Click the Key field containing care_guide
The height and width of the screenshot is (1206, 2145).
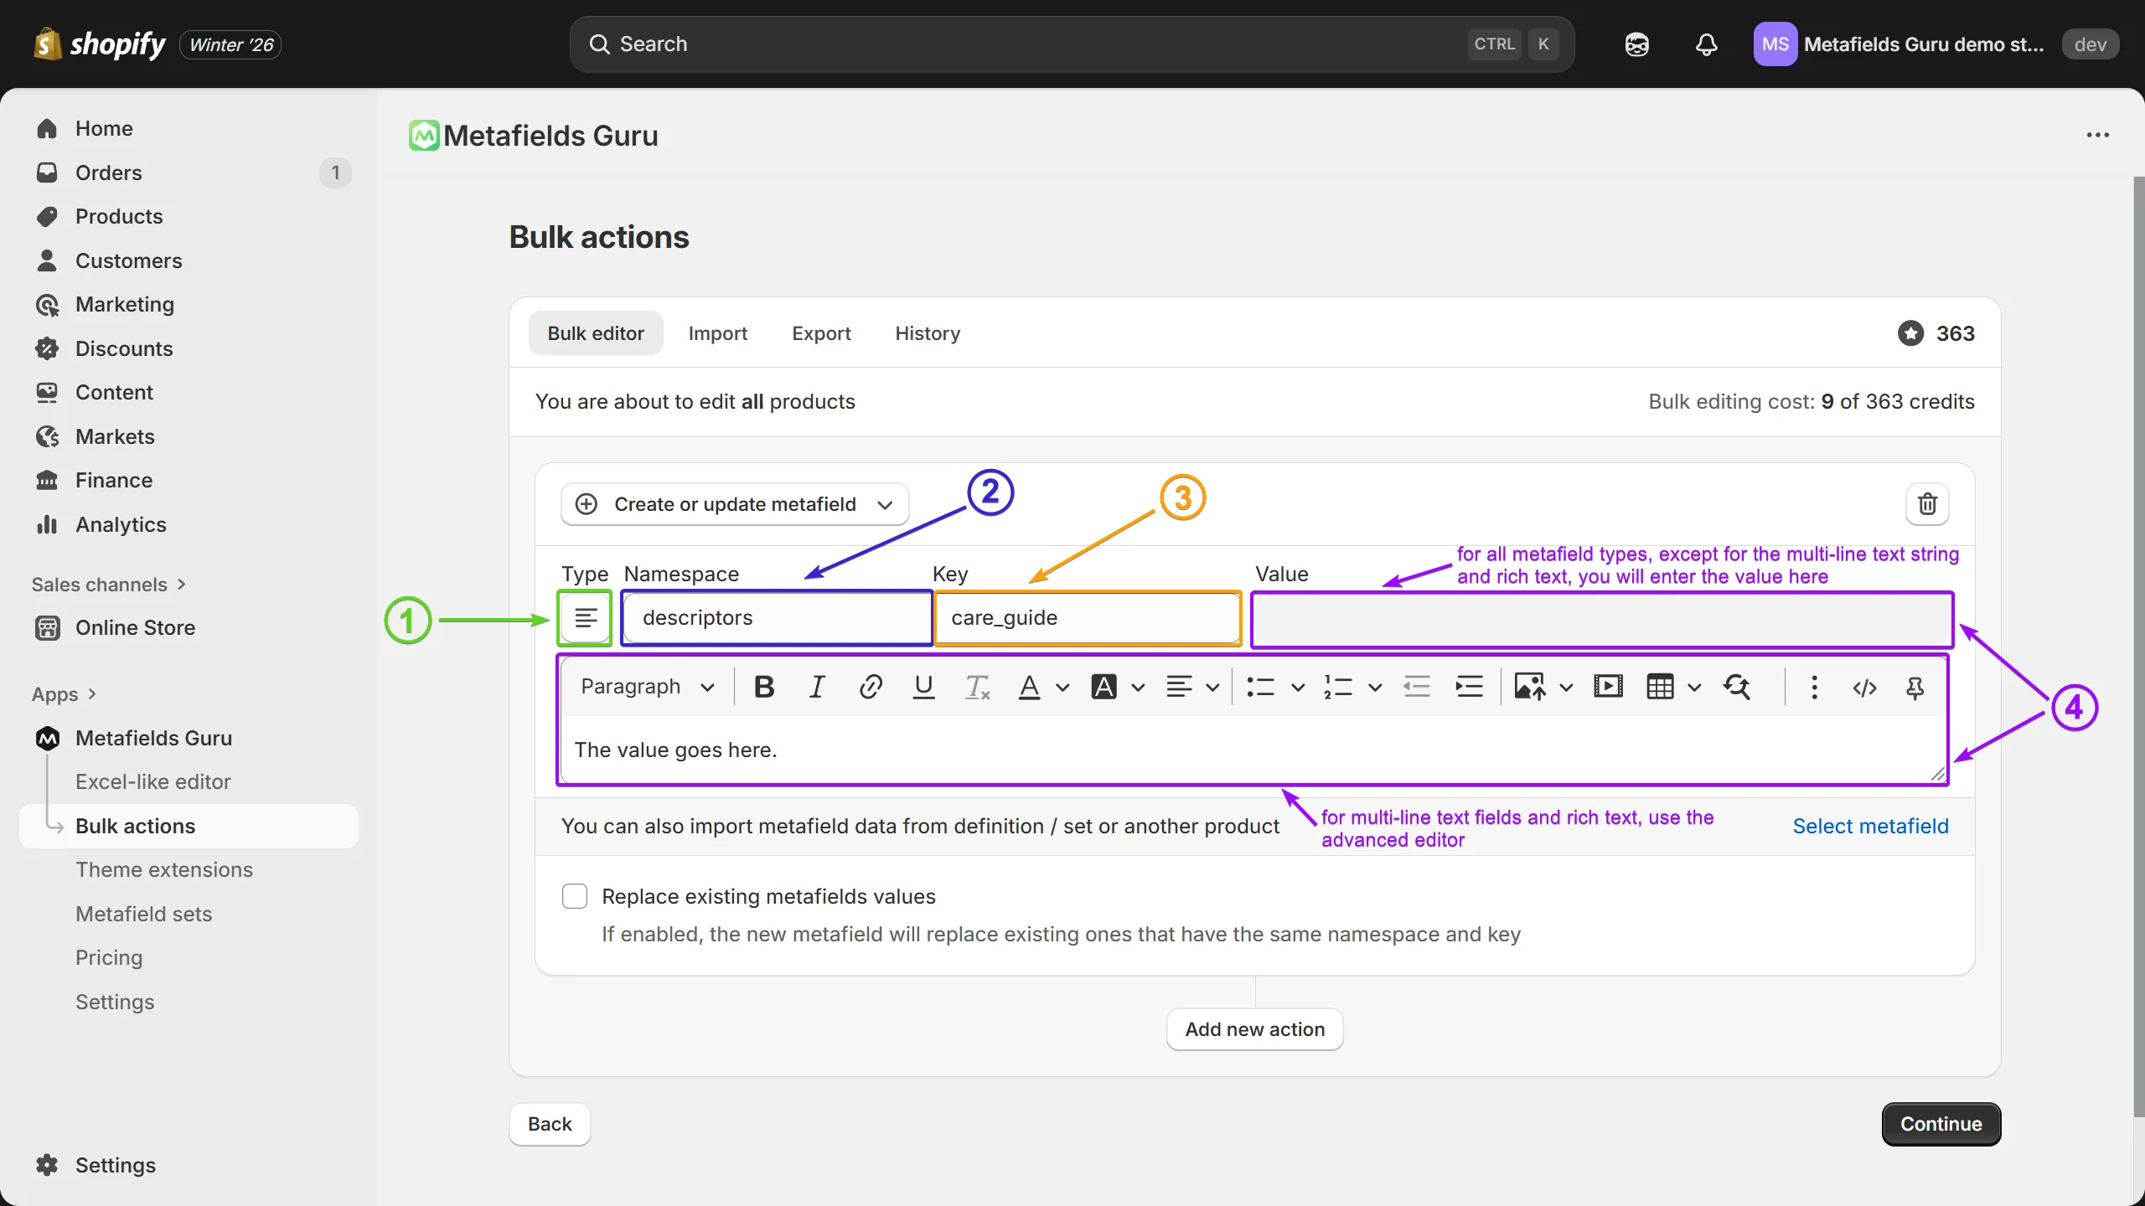coord(1088,618)
